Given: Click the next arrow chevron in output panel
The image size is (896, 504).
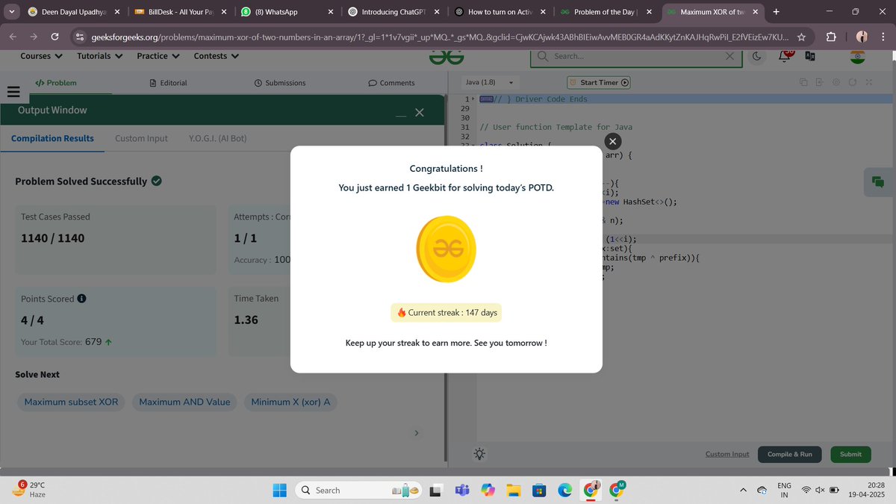Looking at the screenshot, I should coord(417,433).
